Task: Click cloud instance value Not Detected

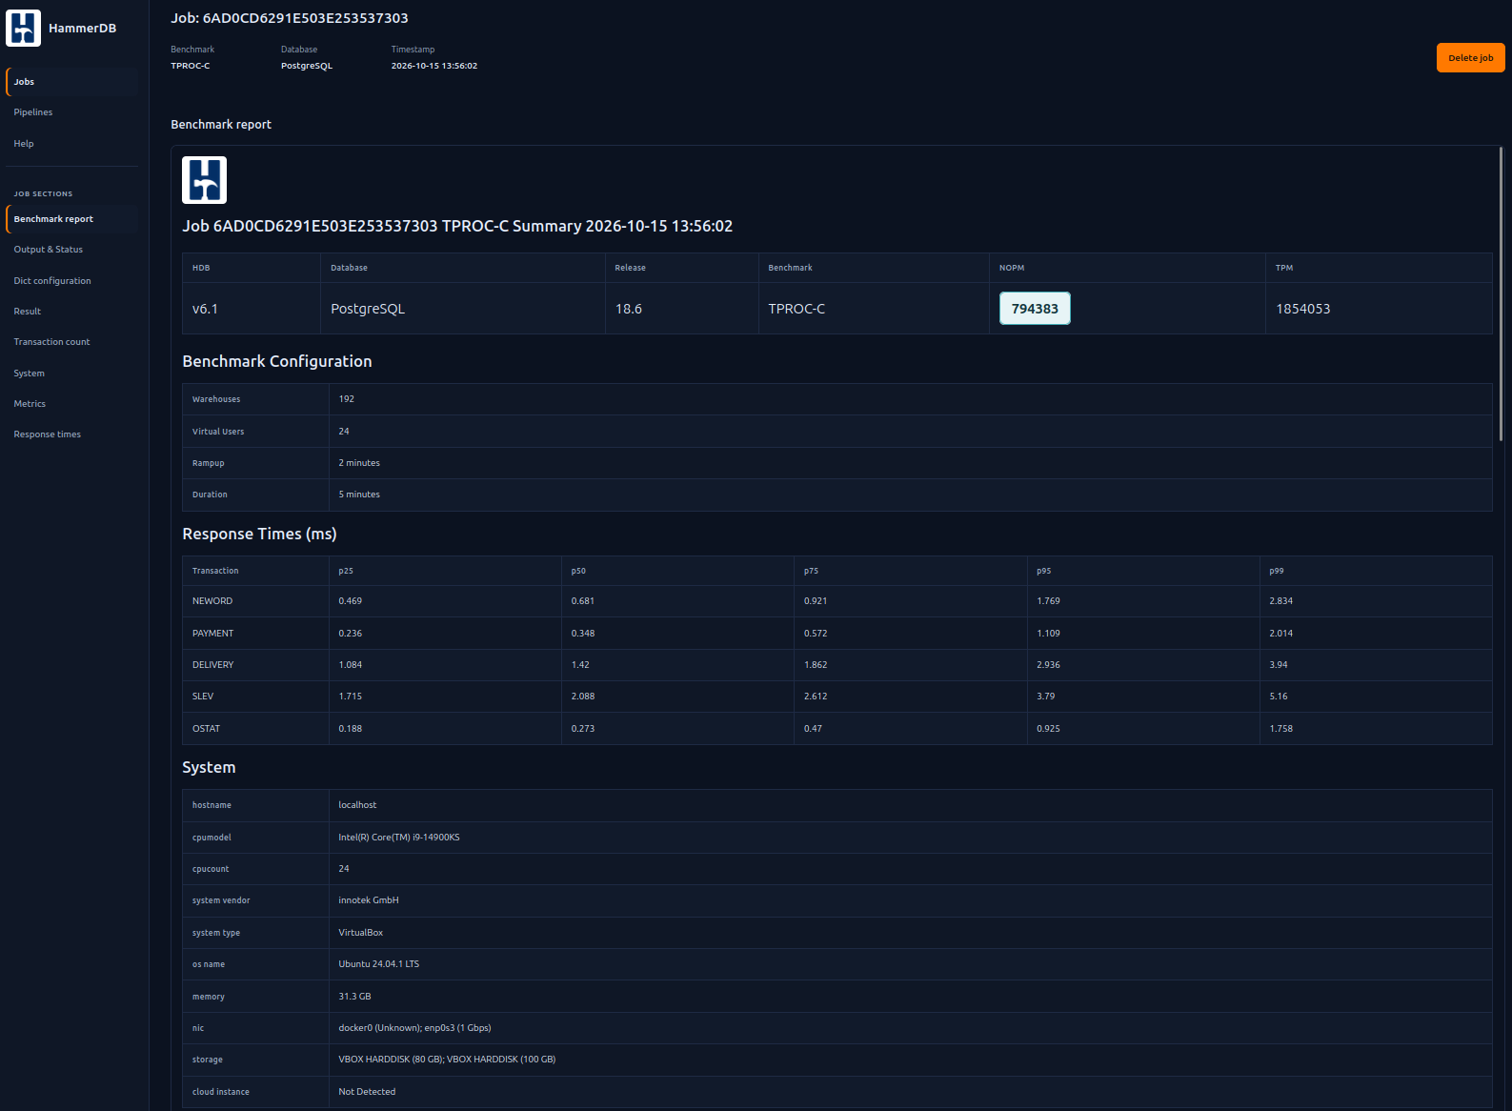Action: tap(367, 1092)
